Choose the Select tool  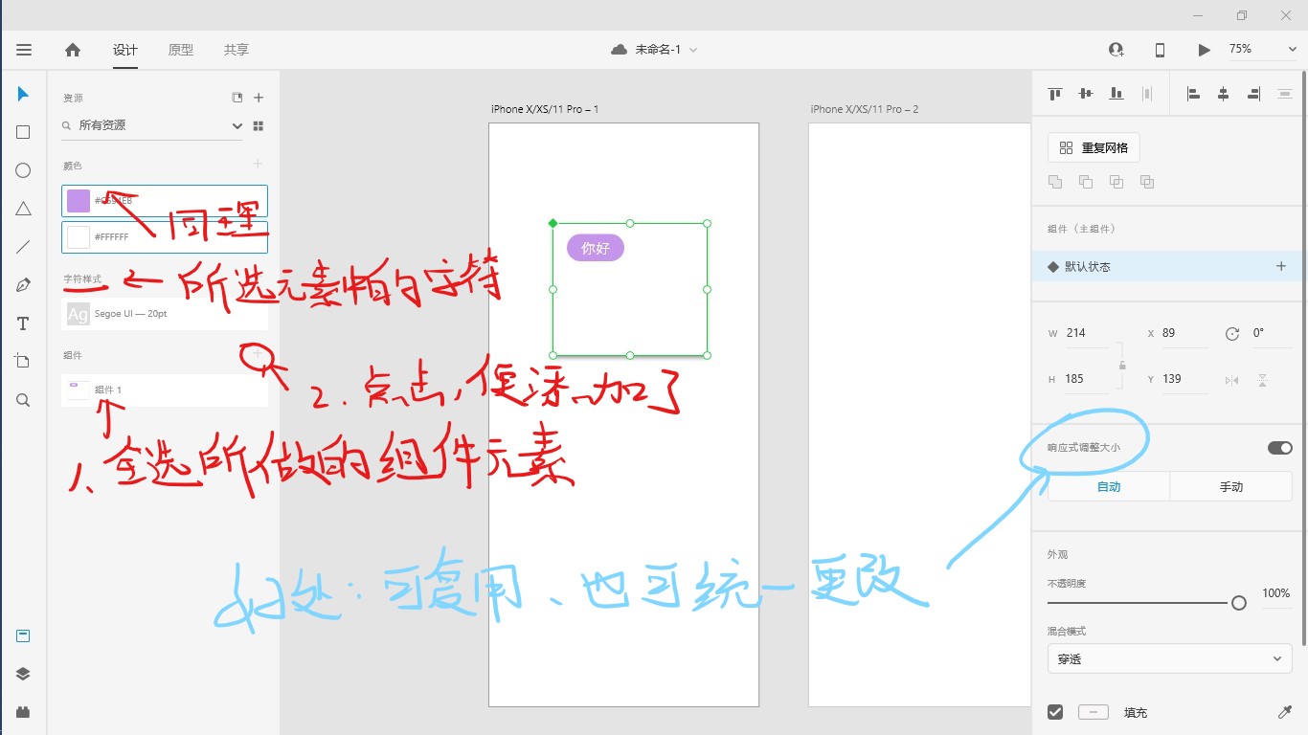(23, 94)
